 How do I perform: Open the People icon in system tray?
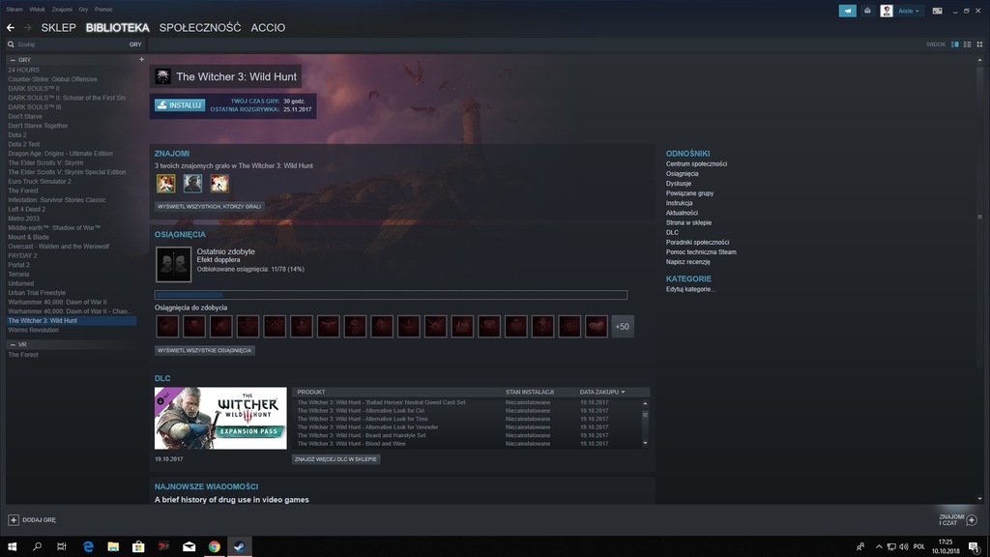pyautogui.click(x=859, y=547)
